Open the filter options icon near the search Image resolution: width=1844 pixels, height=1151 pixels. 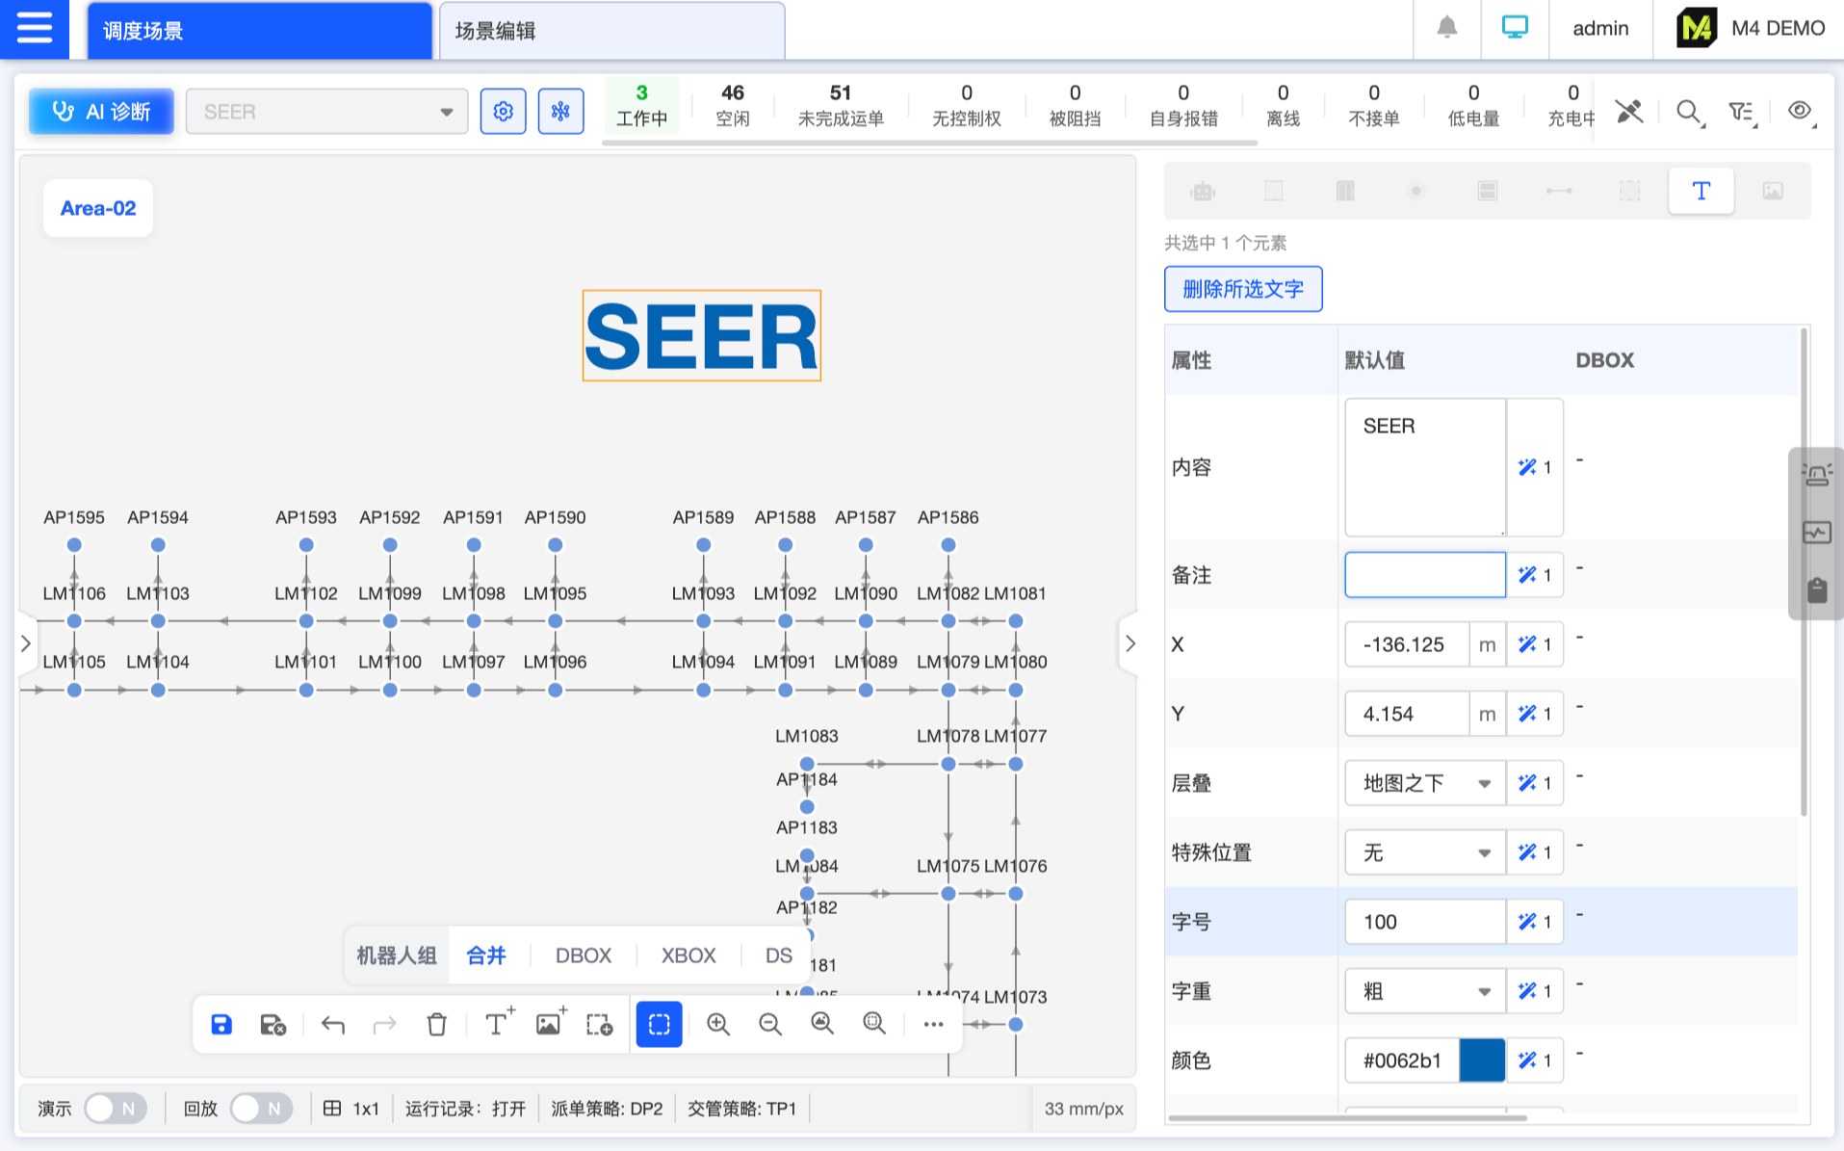point(1741,112)
